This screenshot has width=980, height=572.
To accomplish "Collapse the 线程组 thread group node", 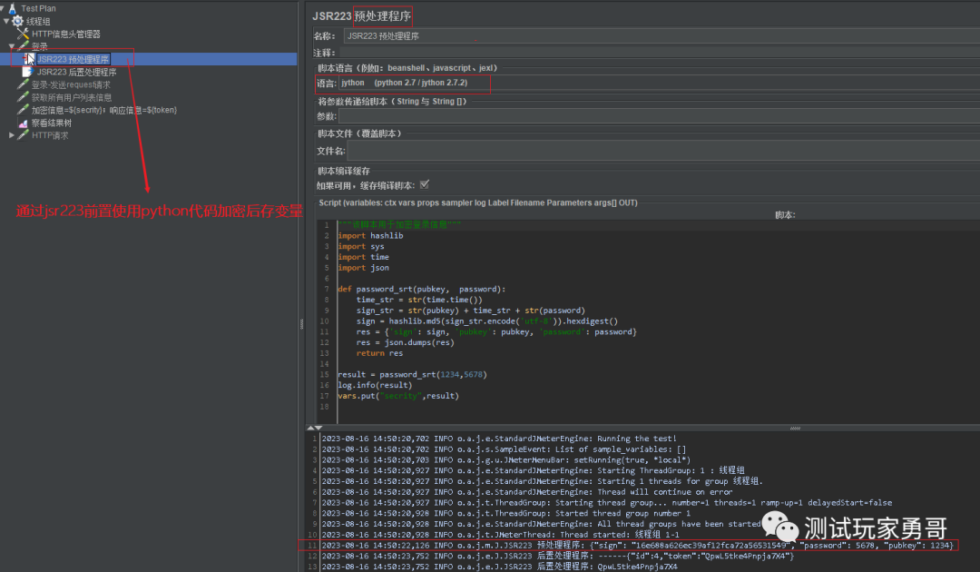I will 6,21.
